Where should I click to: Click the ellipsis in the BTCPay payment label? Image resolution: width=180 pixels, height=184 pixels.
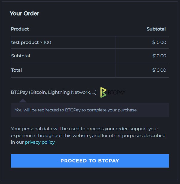(x=94, y=92)
